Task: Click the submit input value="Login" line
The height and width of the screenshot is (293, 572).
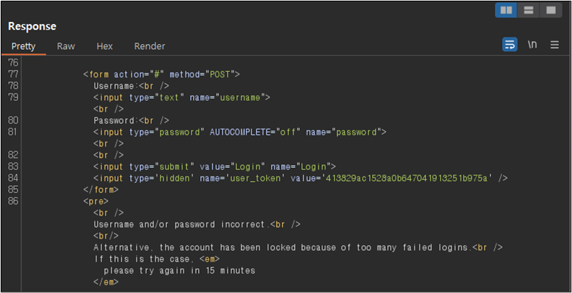Action: [x=215, y=167]
